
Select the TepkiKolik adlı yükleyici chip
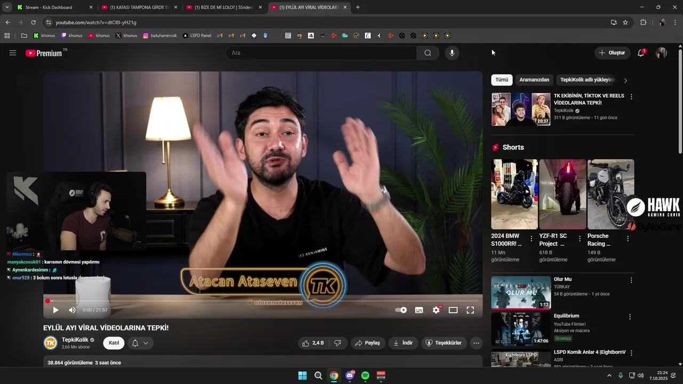coord(587,80)
